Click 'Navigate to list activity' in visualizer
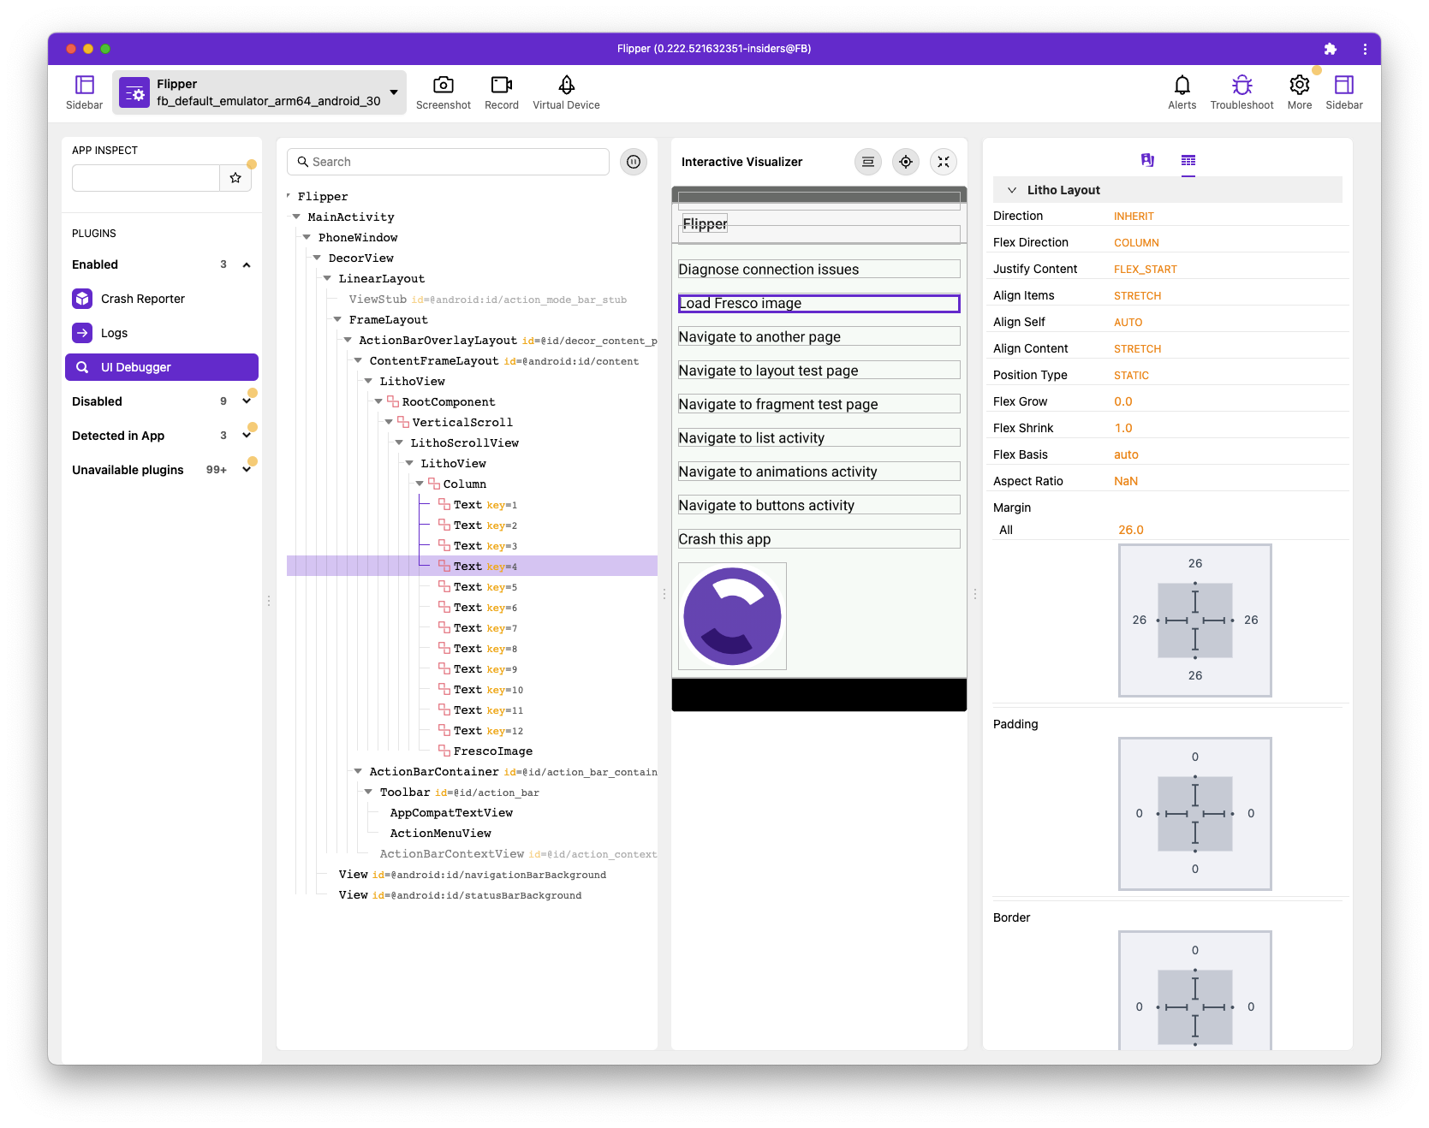 (819, 437)
